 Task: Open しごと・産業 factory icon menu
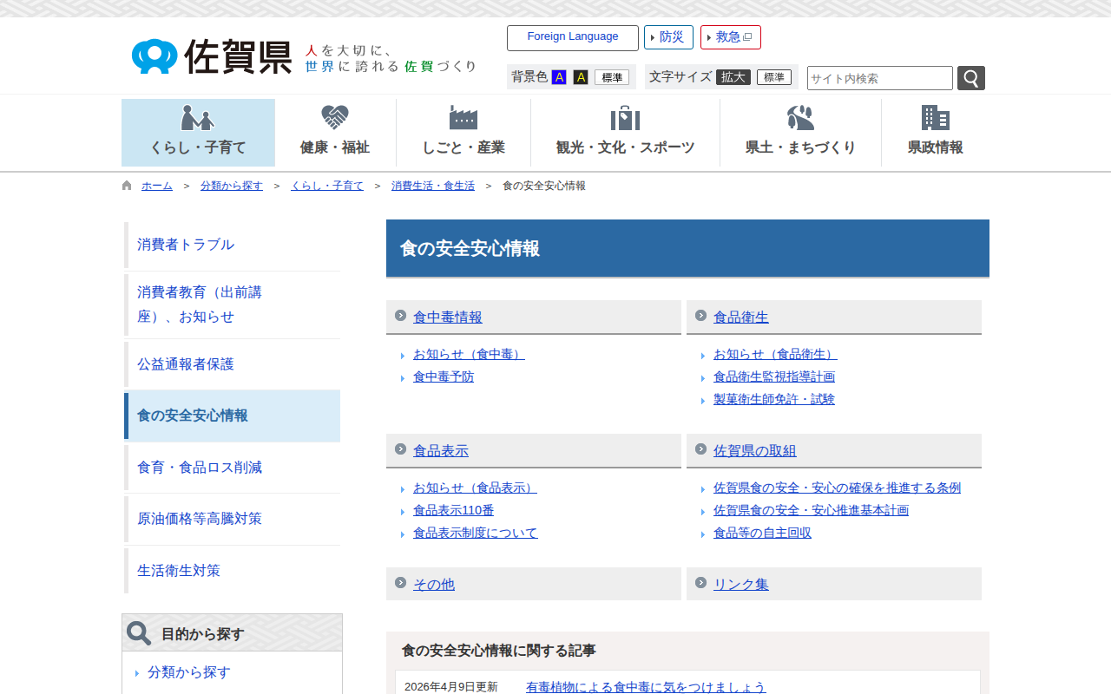point(463,132)
